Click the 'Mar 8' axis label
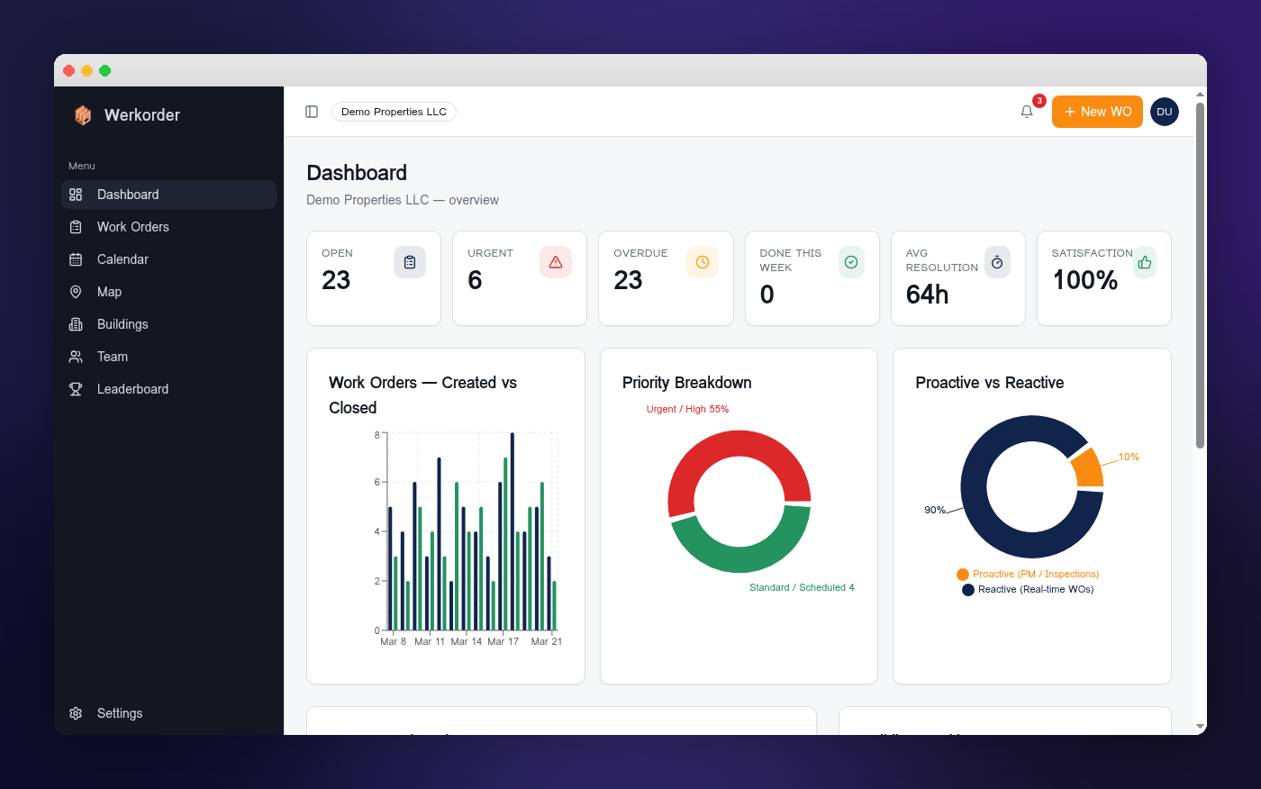The width and height of the screenshot is (1261, 789). pos(393,641)
